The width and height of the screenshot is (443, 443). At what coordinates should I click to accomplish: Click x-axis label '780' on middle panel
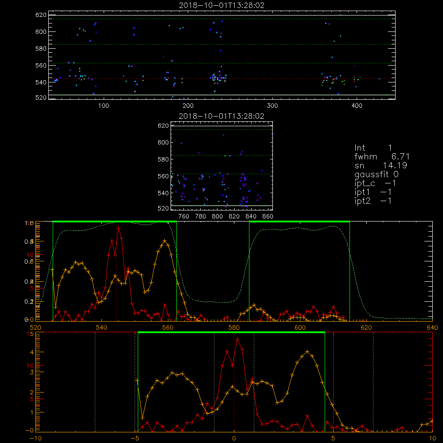(x=201, y=217)
